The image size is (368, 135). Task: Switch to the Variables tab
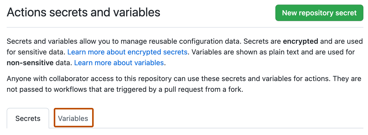(73, 118)
